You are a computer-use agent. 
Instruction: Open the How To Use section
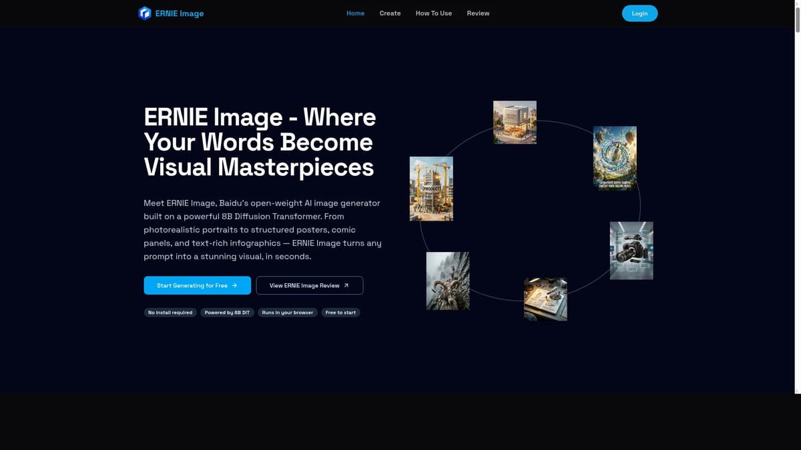click(x=433, y=13)
